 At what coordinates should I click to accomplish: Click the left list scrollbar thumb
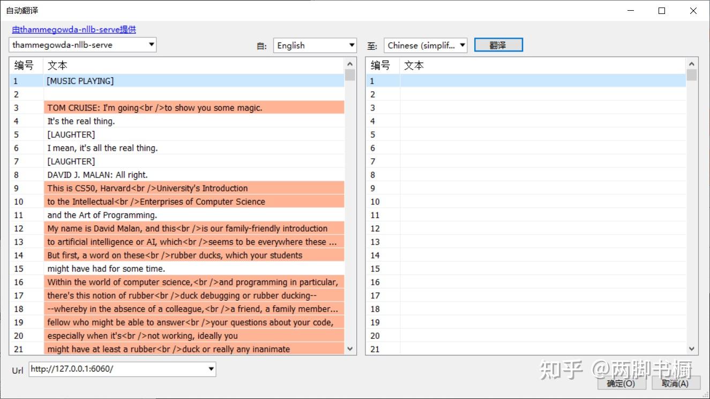click(350, 75)
